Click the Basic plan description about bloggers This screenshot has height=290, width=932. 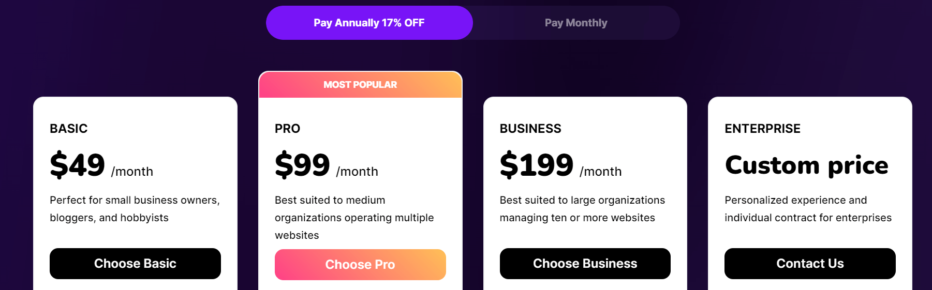(135, 209)
